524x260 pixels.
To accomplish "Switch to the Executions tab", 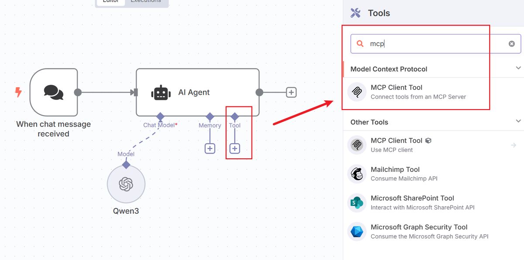I will (x=146, y=1).
